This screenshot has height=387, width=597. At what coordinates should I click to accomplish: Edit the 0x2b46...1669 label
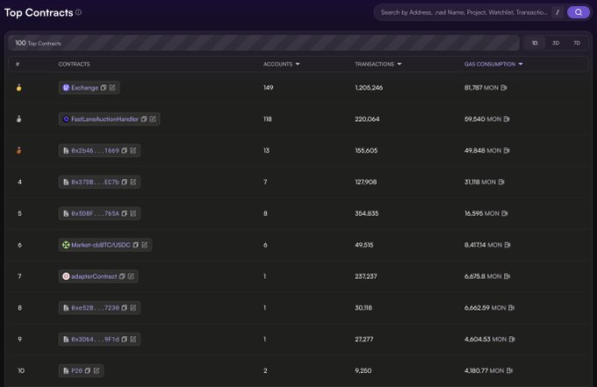[133, 151]
